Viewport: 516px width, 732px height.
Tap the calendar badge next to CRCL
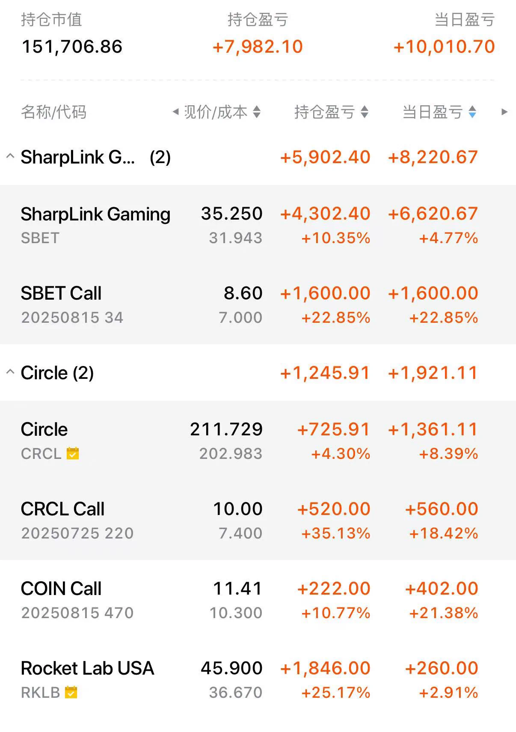[x=73, y=453]
